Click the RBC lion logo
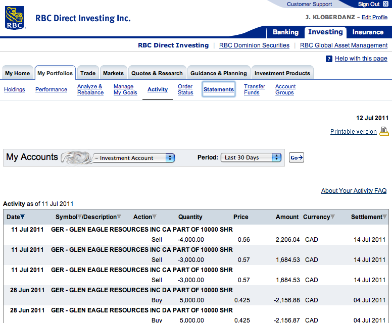 15,18
